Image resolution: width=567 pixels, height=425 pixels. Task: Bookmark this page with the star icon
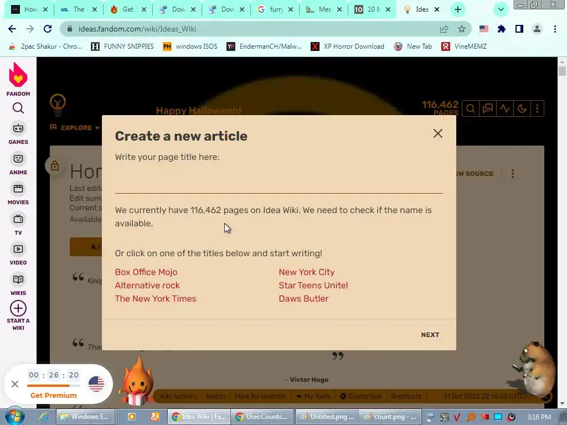pos(462,29)
